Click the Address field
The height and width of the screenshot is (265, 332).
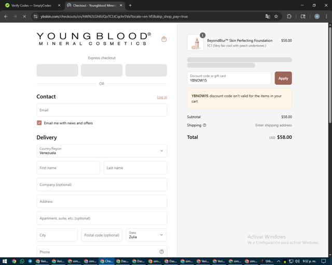pos(102,201)
